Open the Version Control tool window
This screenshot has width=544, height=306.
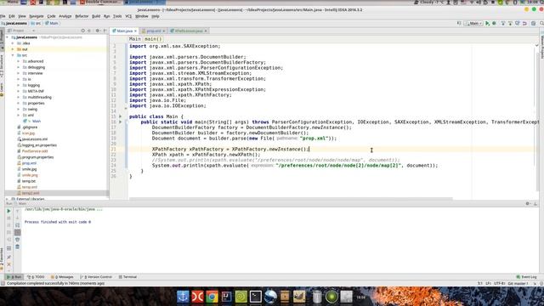(x=96, y=277)
